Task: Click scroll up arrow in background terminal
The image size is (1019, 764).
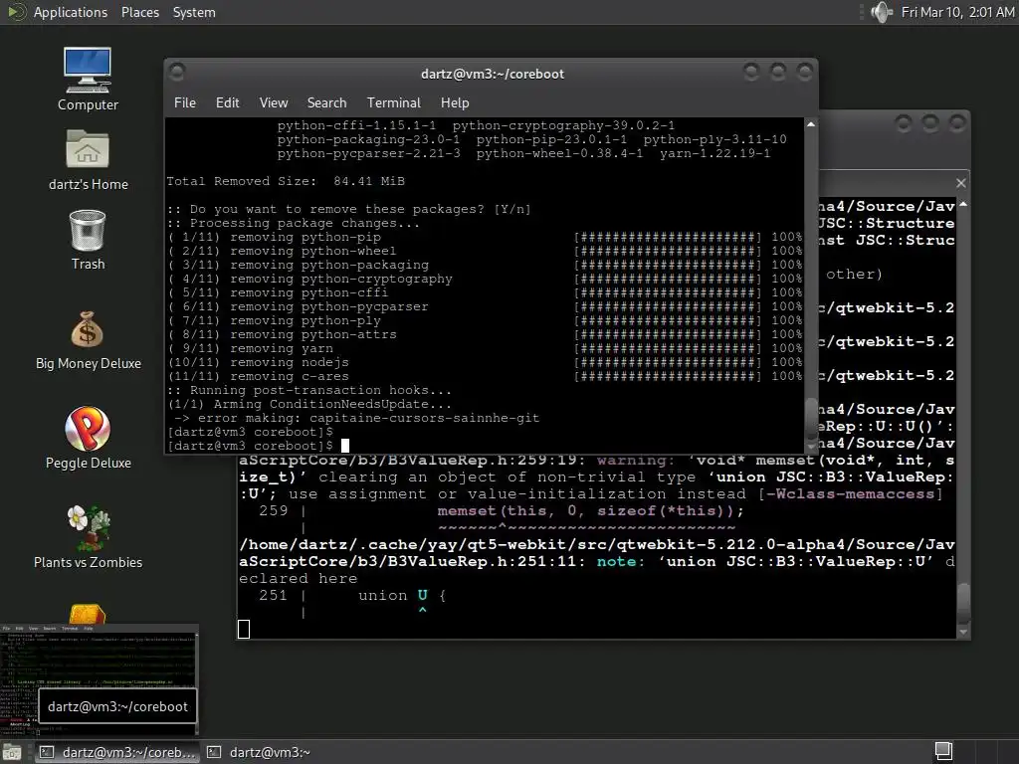Action: click(963, 205)
